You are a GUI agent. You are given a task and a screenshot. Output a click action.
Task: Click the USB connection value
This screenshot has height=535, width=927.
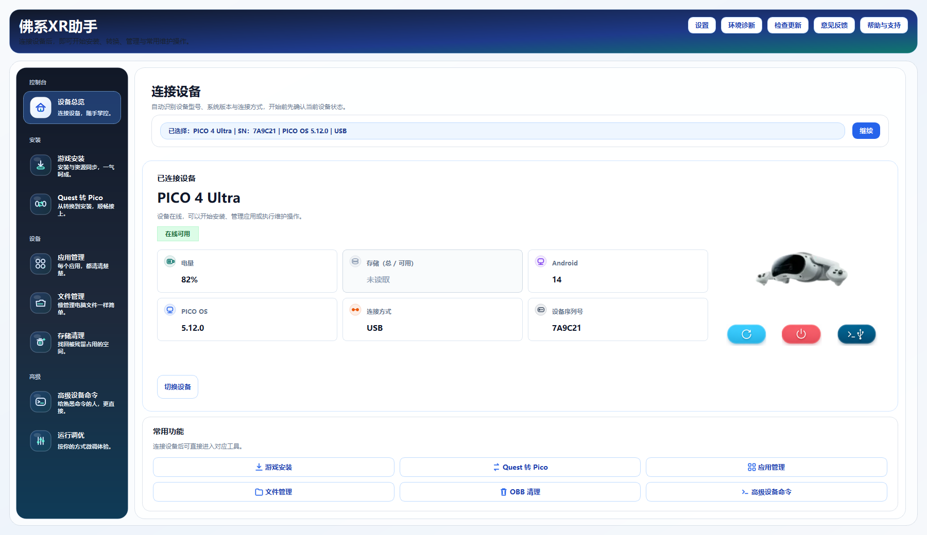click(375, 328)
